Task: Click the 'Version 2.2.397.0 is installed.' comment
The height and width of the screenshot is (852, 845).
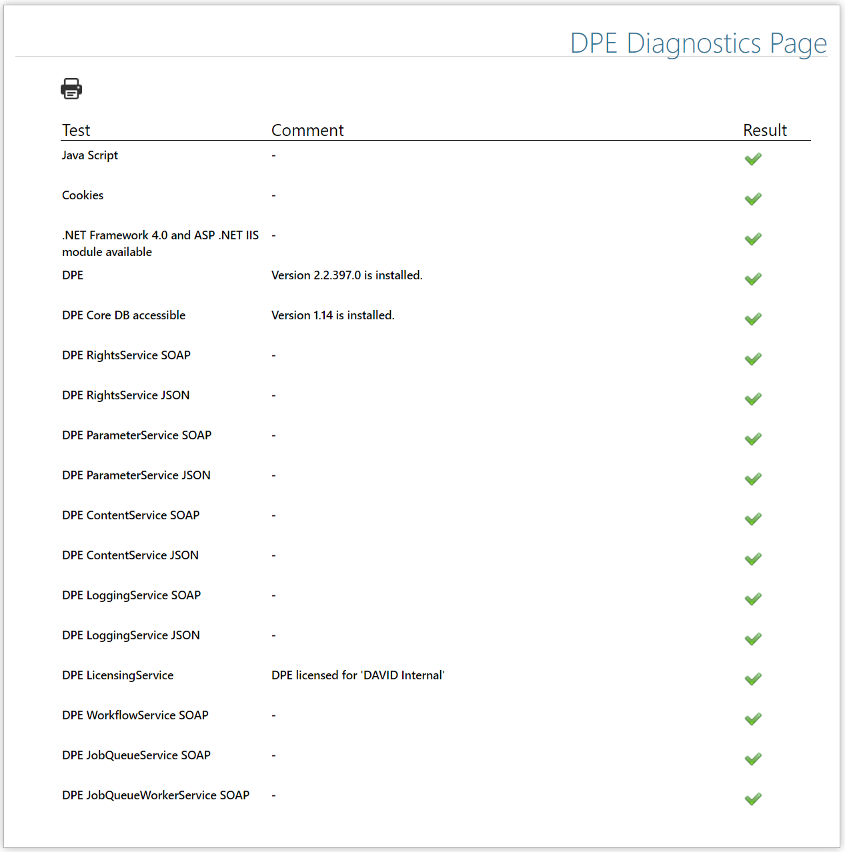Action: click(x=347, y=275)
